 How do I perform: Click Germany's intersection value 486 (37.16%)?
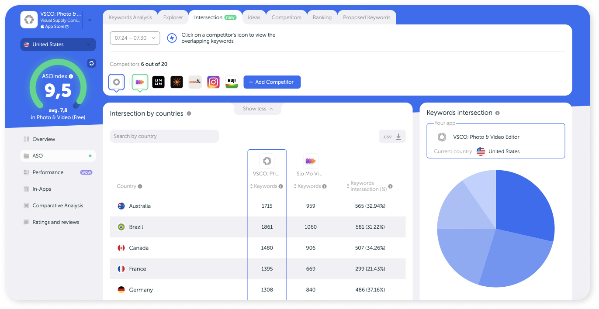(370, 290)
